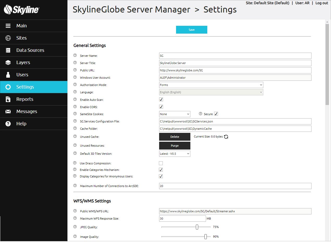Show help for Server Name
Viewport: 331px width, 242px height.
[x=75, y=55]
